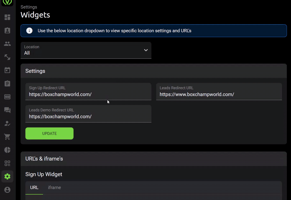Click the Sign Up Redirect URL field
Image resolution: width=291 pixels, height=200 pixels.
(x=88, y=92)
